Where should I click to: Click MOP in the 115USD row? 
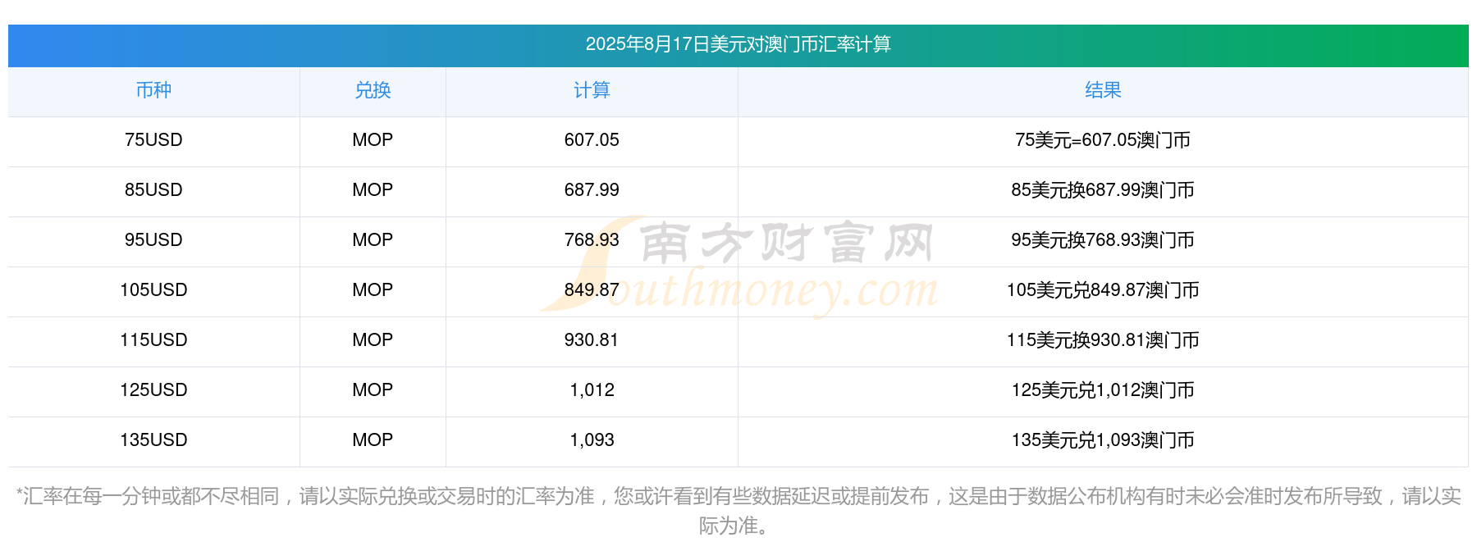[x=373, y=340]
